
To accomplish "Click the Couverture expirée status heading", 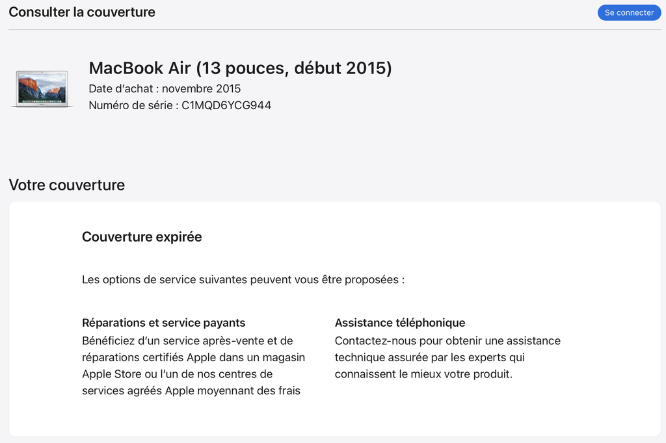I will [x=142, y=237].
